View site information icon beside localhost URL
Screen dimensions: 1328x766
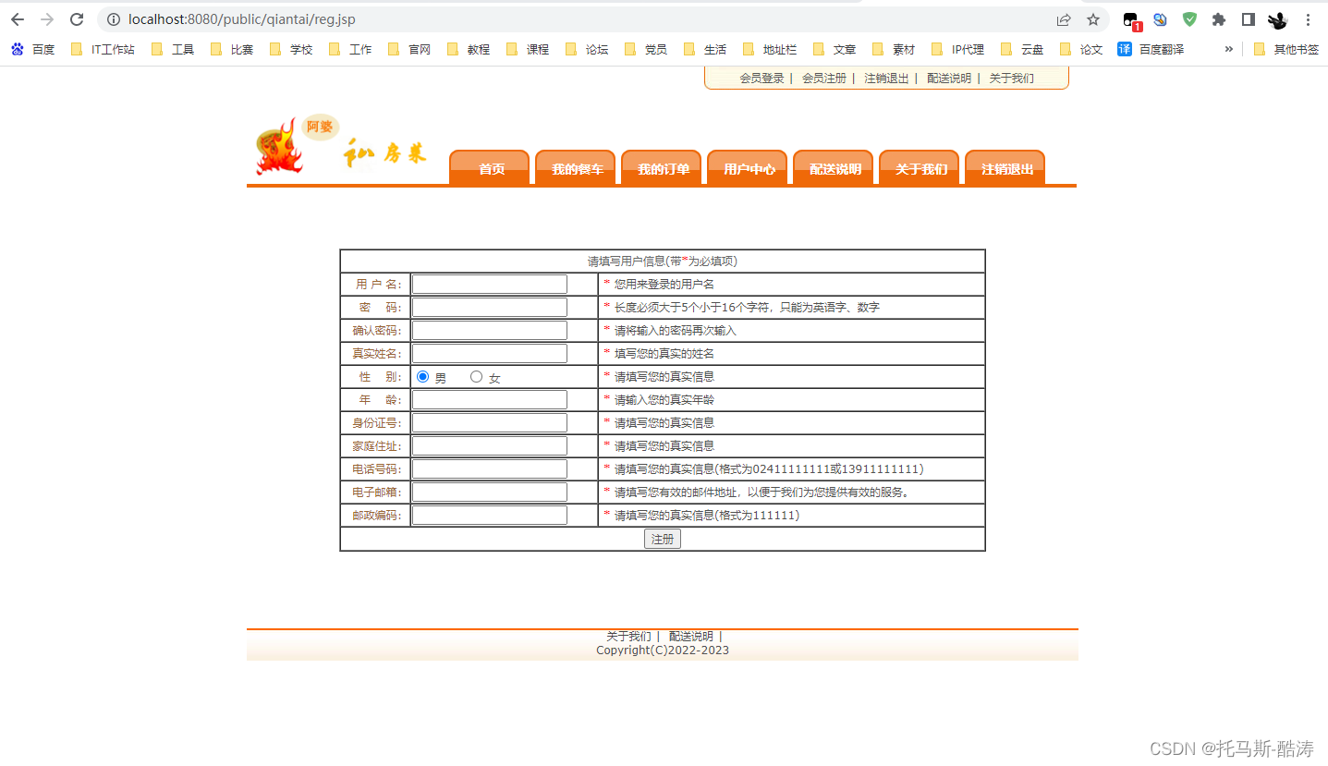(113, 19)
